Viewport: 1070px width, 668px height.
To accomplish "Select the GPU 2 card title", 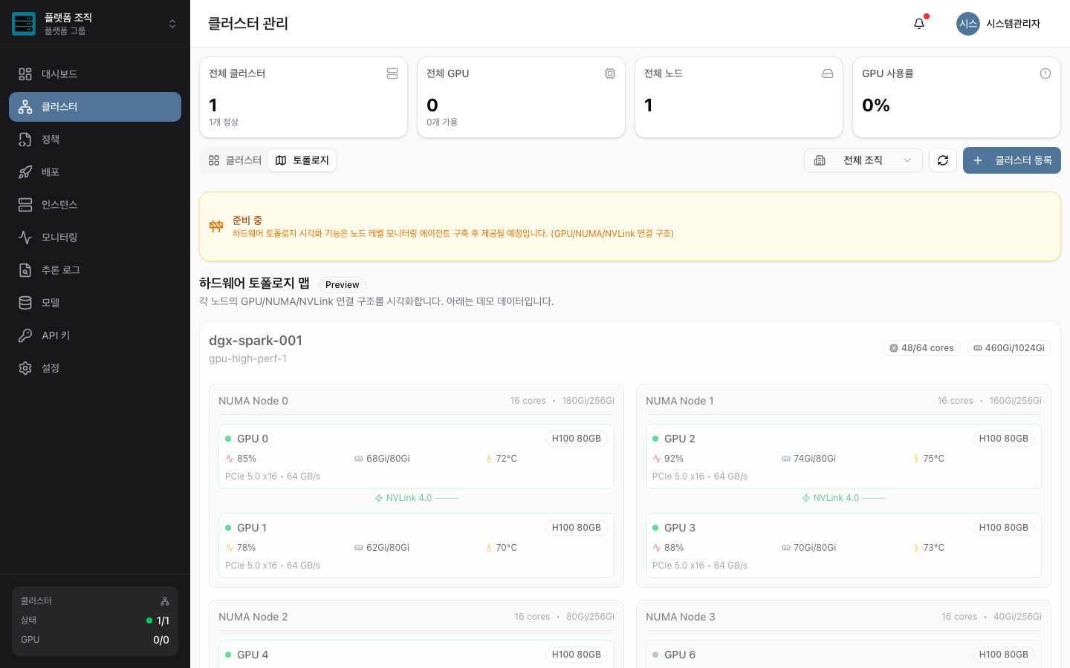I will tap(680, 439).
